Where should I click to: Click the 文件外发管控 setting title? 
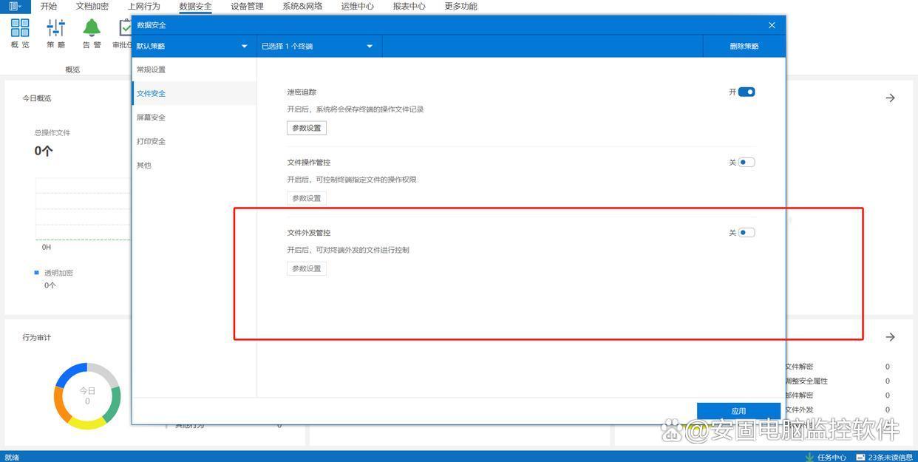(309, 233)
